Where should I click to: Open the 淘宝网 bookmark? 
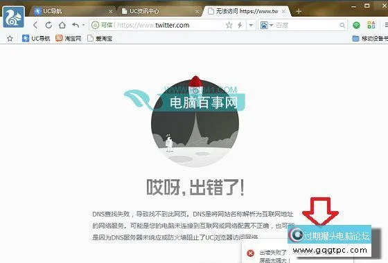point(69,39)
